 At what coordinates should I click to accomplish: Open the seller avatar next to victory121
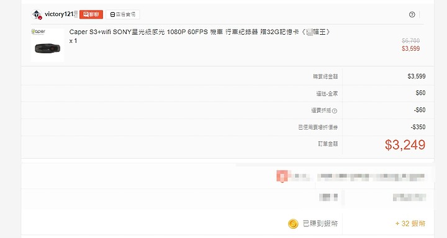coord(37,14)
